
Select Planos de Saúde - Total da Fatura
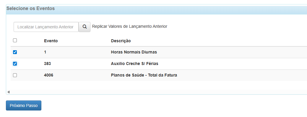click(x=144, y=75)
